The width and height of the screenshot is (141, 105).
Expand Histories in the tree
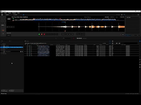pos(1,52)
